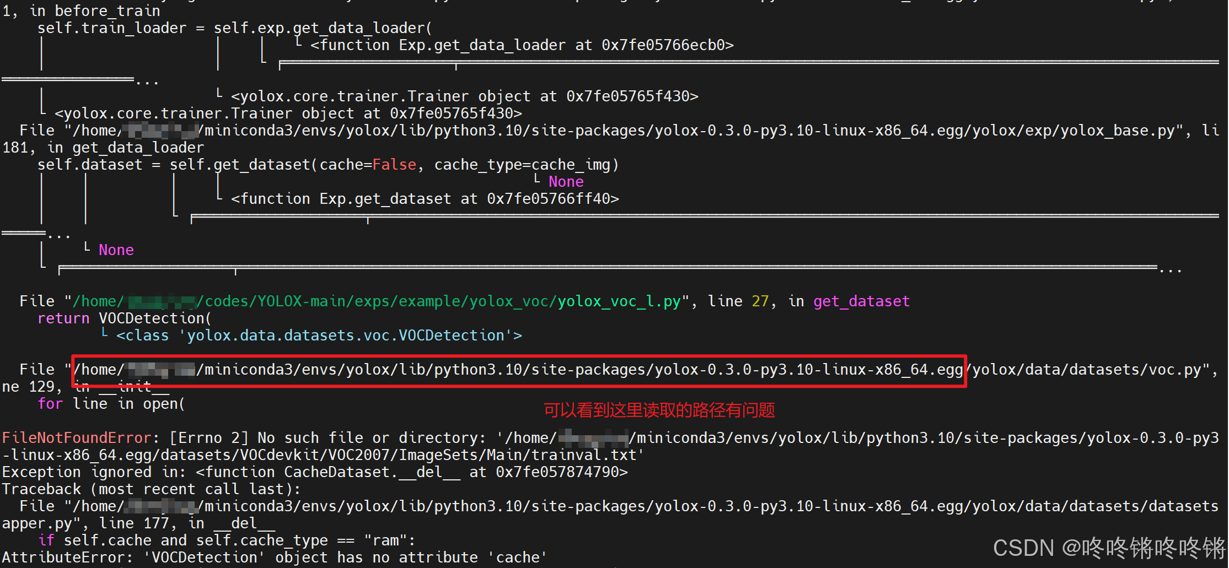Click the 'FileNotFoundError' text
The image size is (1229, 568).
coord(77,438)
